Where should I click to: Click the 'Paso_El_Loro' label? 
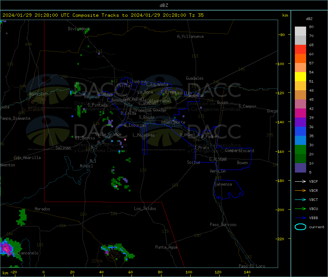(252, 266)
